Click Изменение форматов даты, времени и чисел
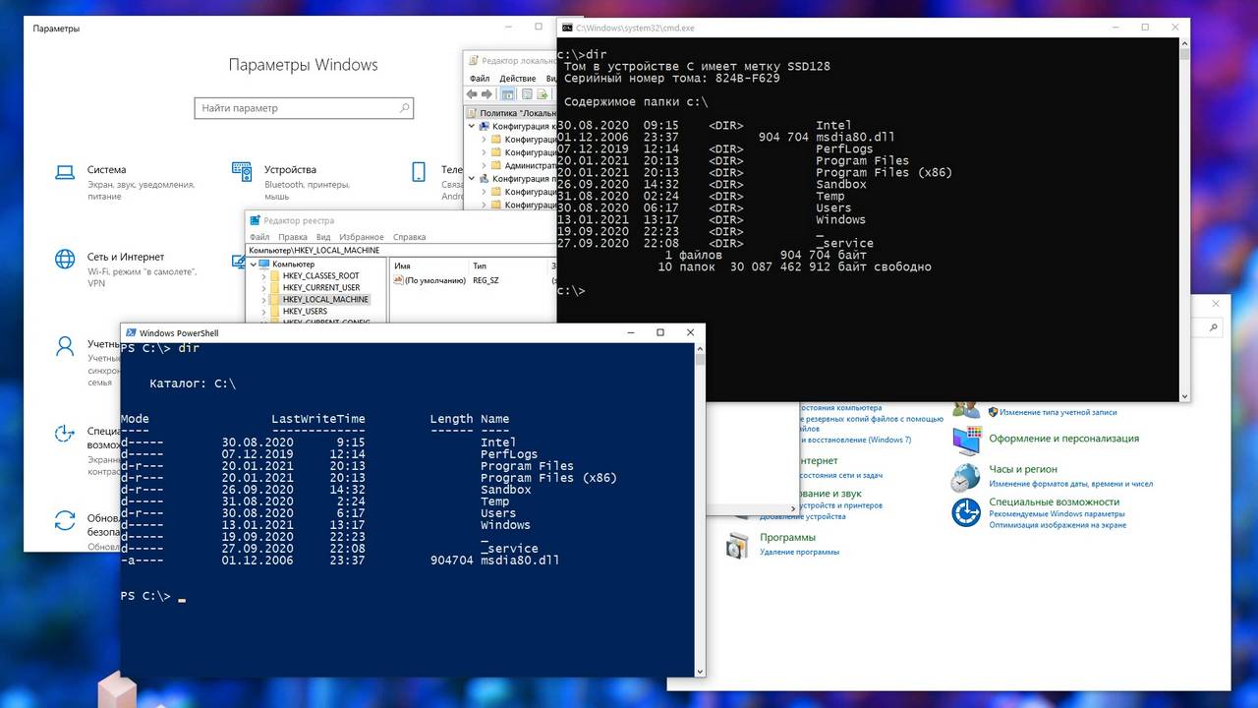1258x708 pixels. (x=1071, y=484)
